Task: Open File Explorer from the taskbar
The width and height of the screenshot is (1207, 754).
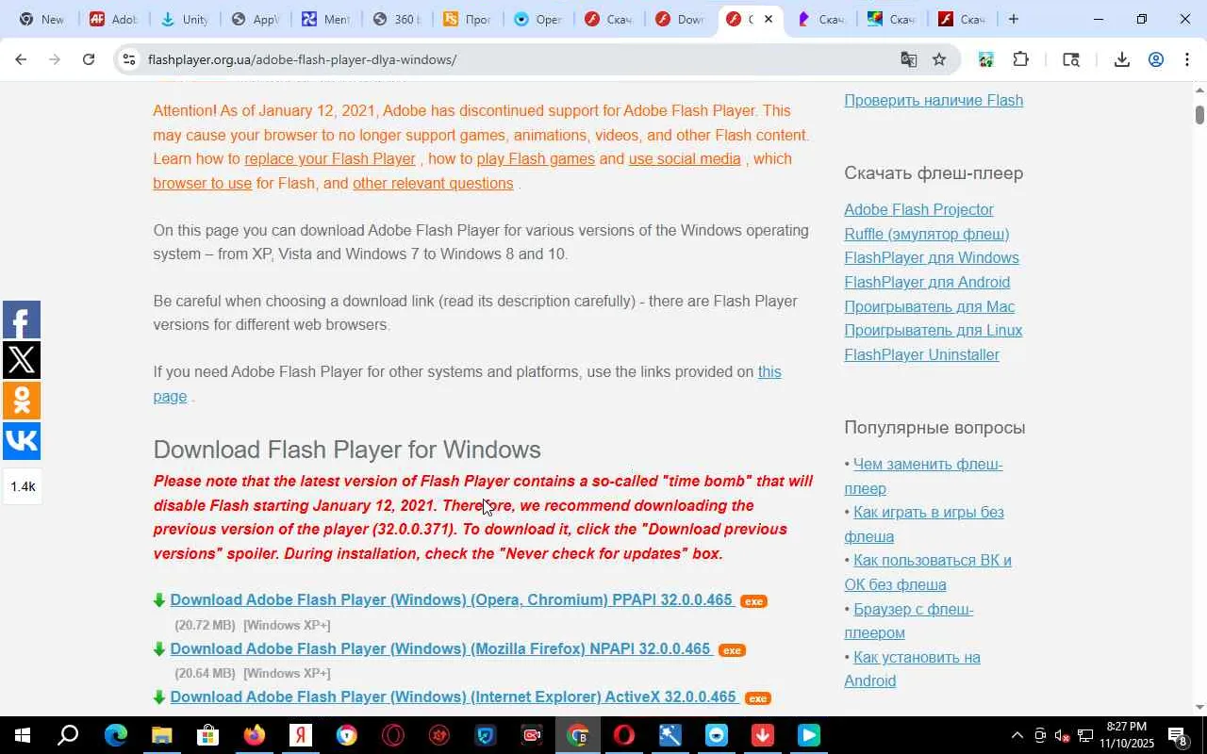Action: click(161, 735)
